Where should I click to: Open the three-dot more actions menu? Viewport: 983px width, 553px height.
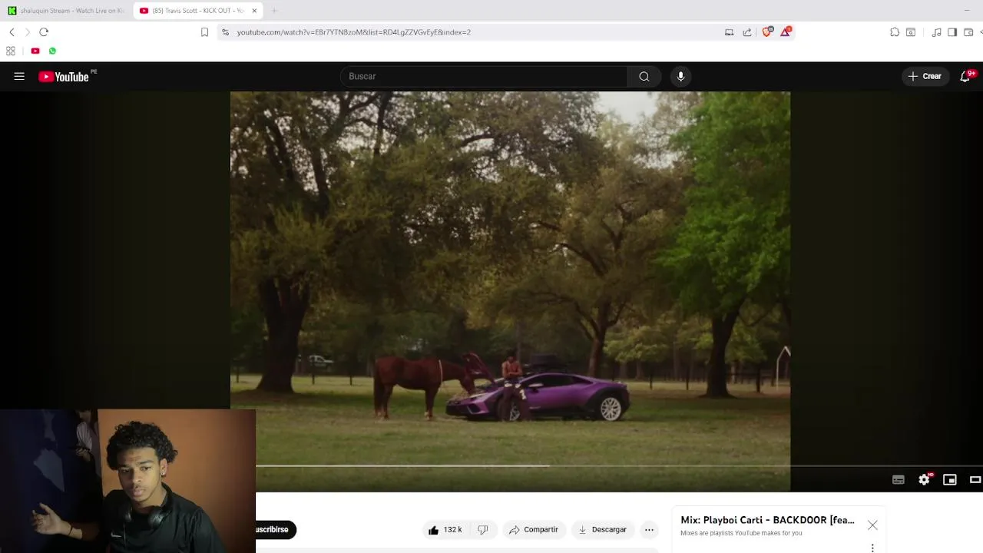pyautogui.click(x=649, y=529)
